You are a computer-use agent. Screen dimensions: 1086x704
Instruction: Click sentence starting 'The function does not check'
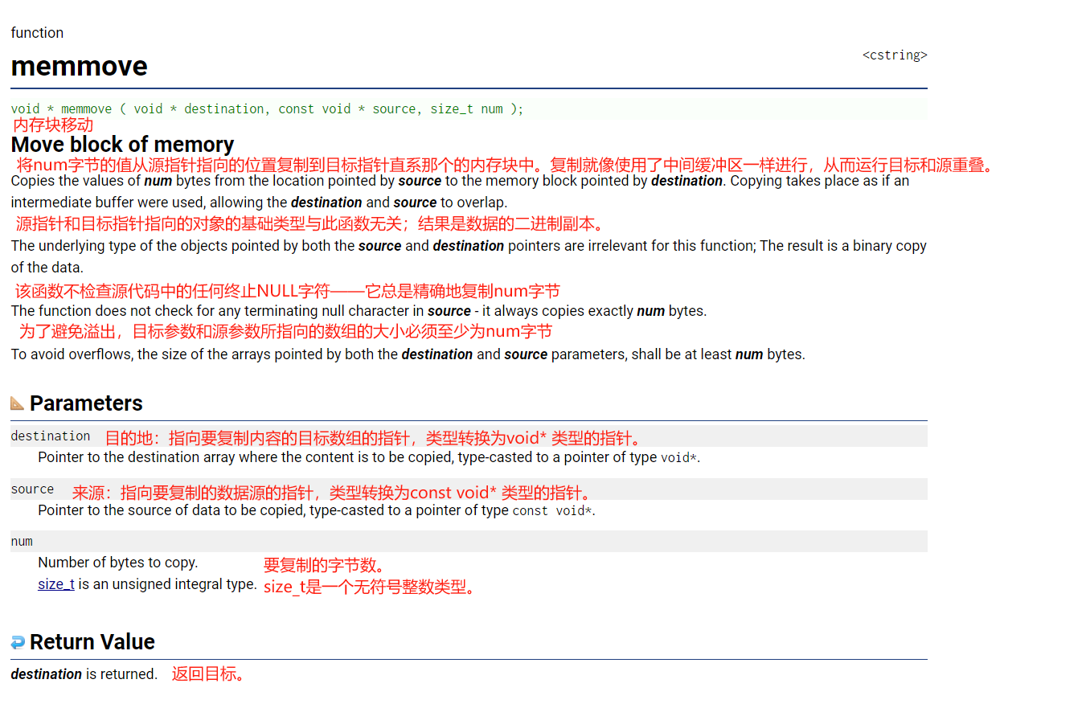359,311
